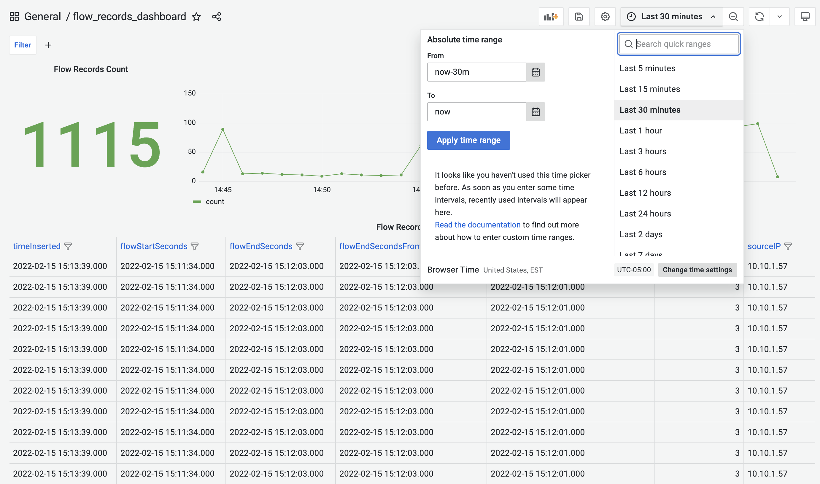Click Apply time range button

click(x=468, y=140)
